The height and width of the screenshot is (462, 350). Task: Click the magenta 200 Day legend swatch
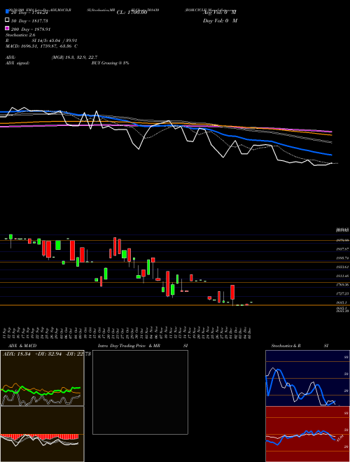coord(8,28)
